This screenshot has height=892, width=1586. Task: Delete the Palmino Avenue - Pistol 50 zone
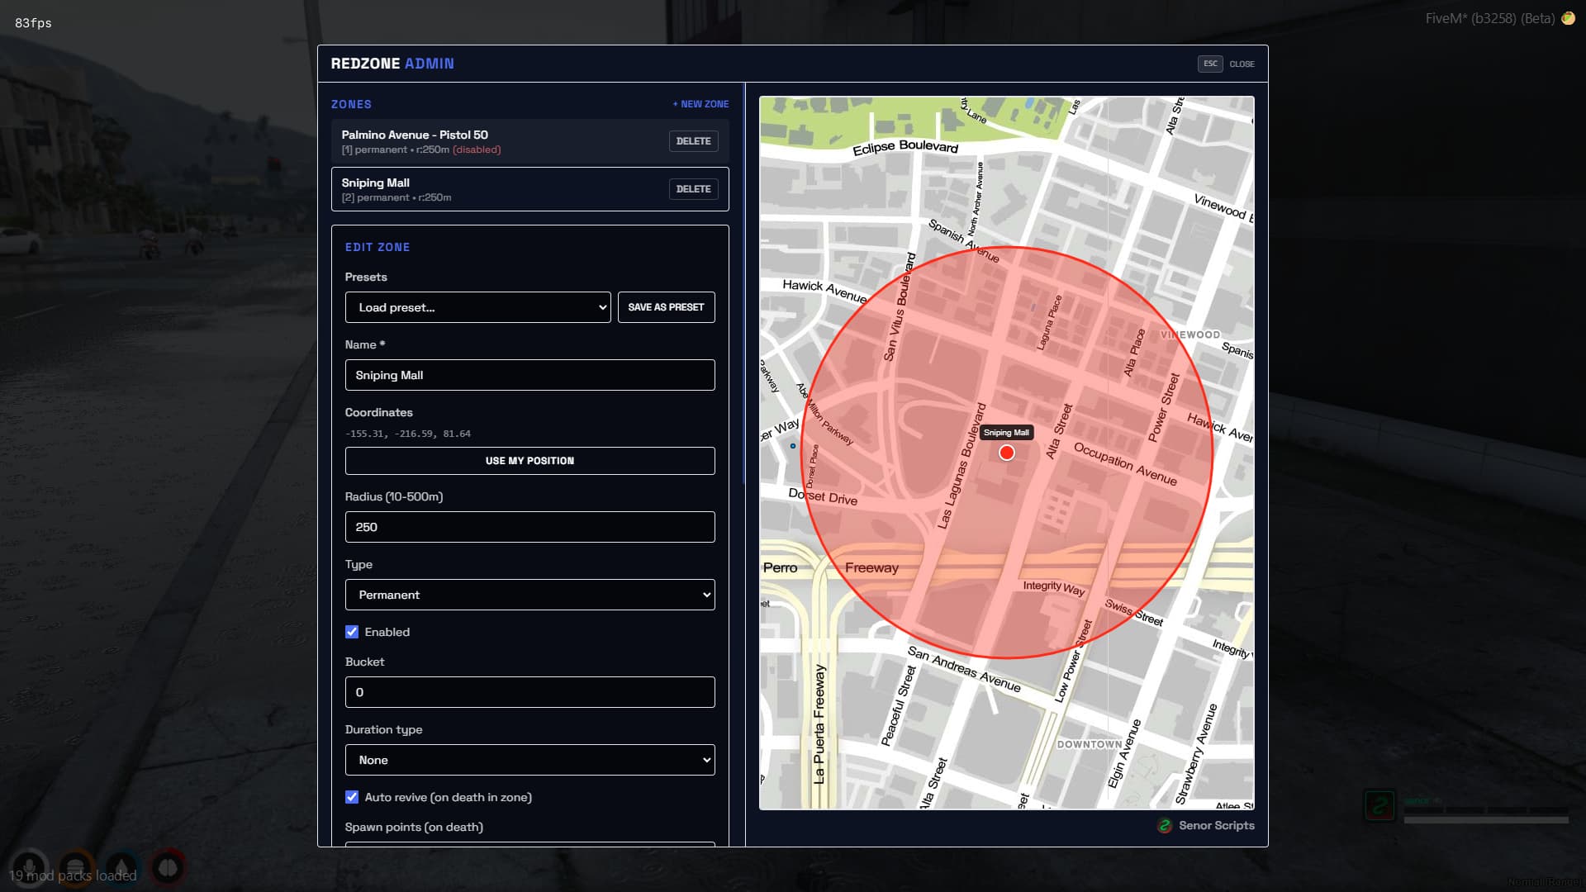(x=693, y=141)
